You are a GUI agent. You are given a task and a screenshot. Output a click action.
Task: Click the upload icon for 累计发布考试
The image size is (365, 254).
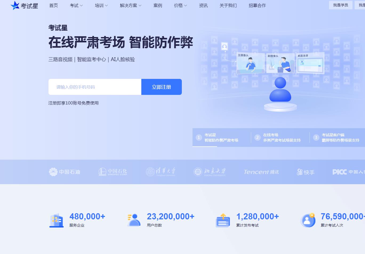[x=223, y=220]
